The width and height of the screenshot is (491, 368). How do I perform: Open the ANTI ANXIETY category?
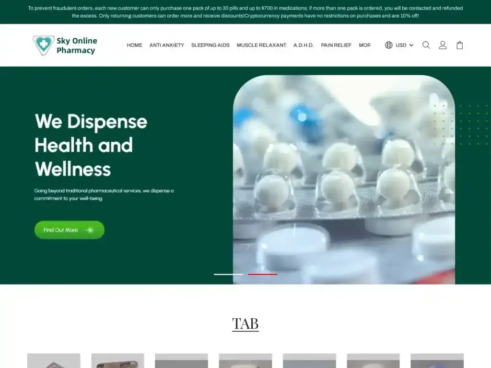click(166, 45)
